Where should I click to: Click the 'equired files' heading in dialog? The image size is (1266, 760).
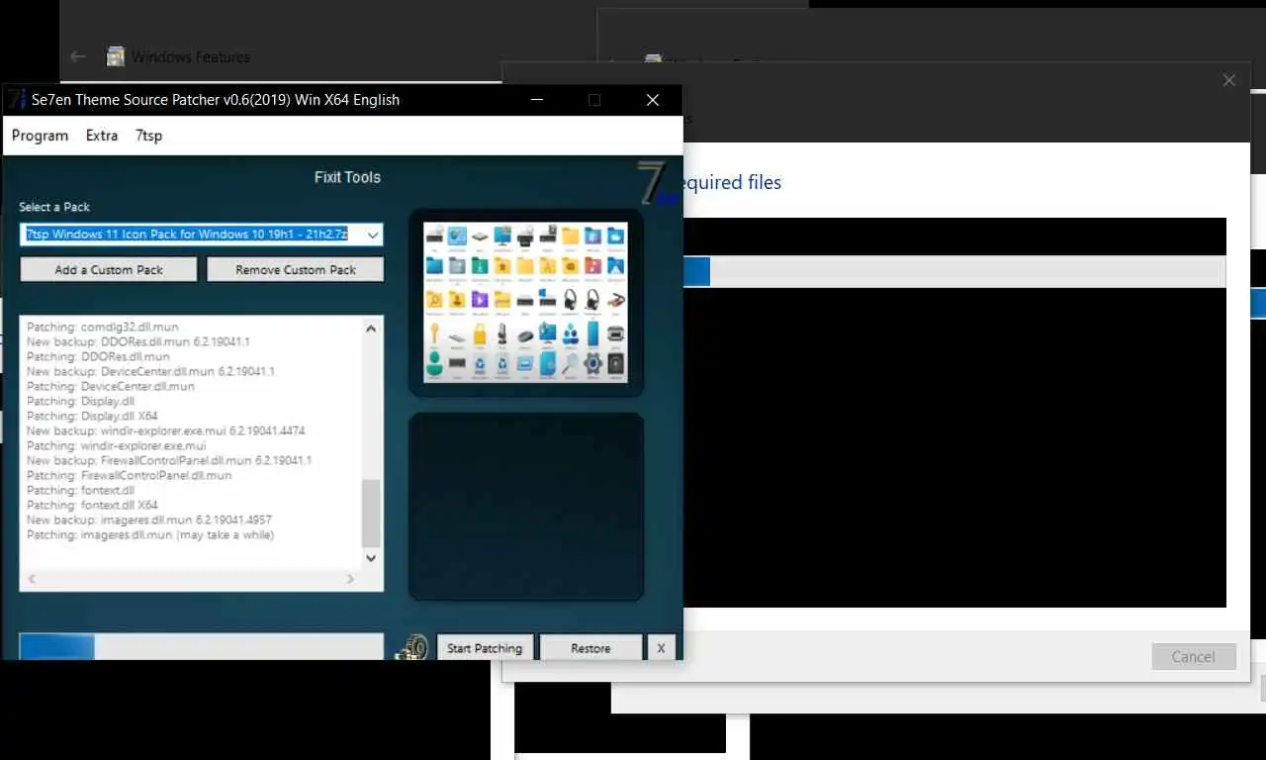pos(732,183)
